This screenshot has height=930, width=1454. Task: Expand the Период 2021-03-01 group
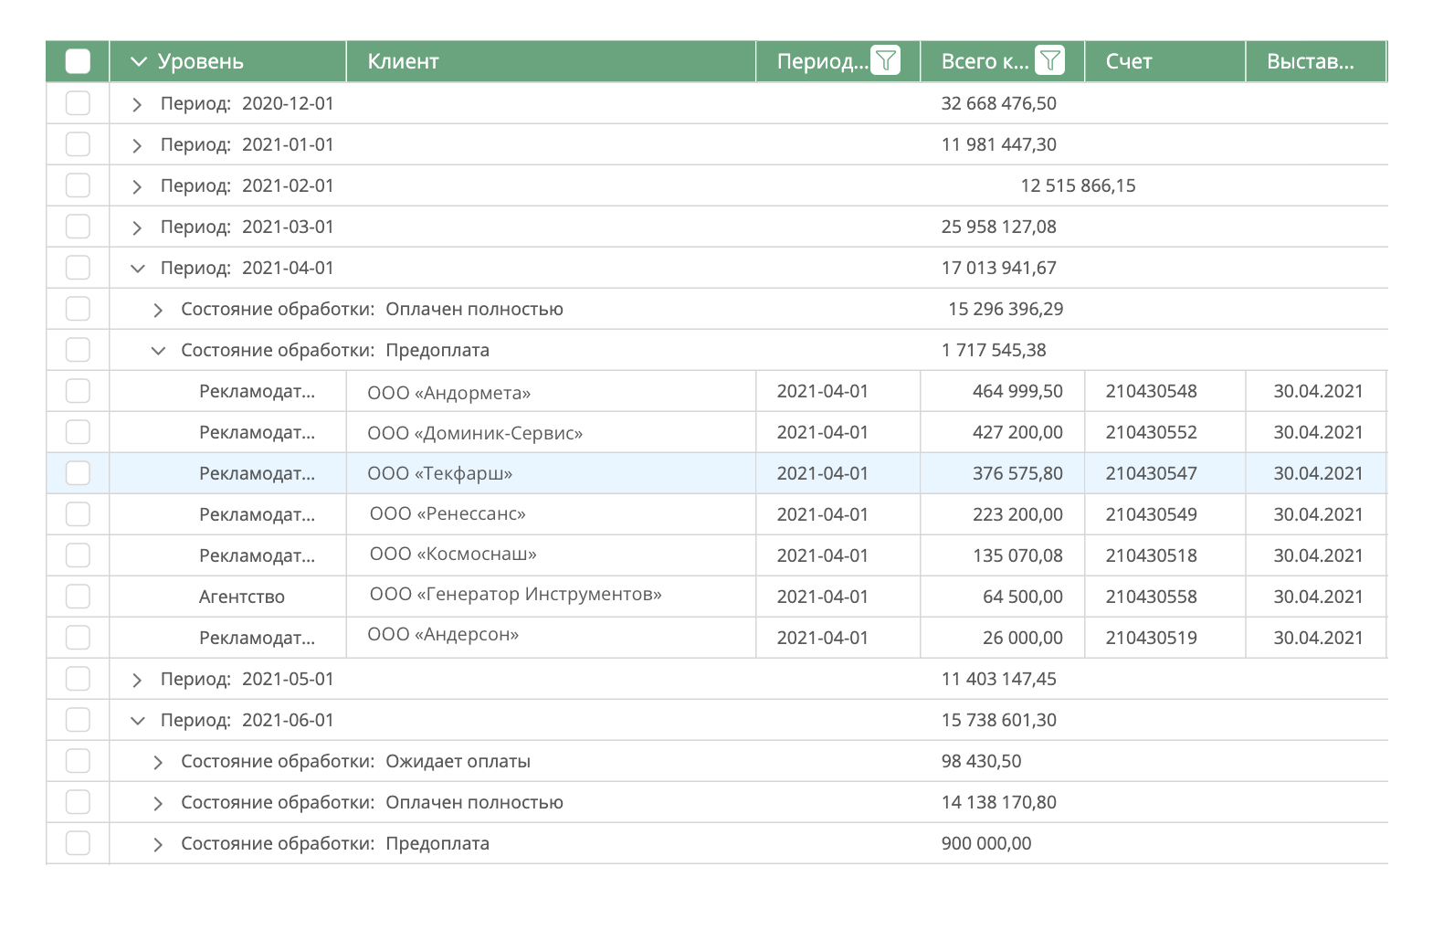pos(137,227)
